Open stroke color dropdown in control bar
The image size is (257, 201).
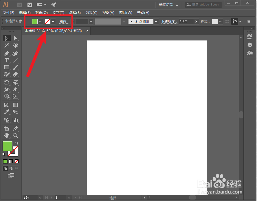(x=53, y=21)
